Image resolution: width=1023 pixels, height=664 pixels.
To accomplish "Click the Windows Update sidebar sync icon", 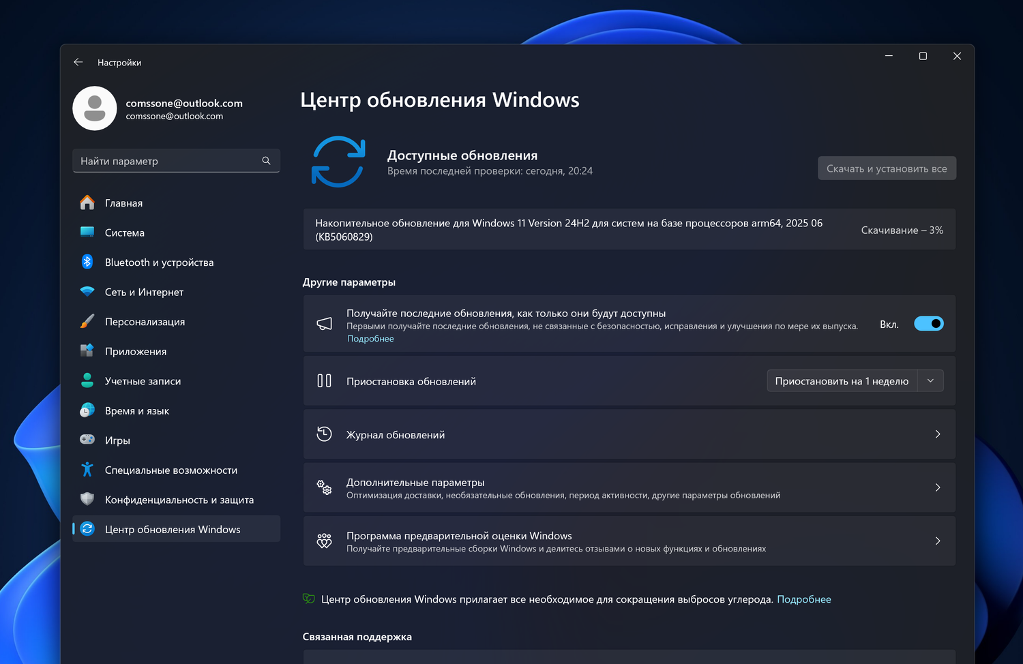I will click(87, 529).
